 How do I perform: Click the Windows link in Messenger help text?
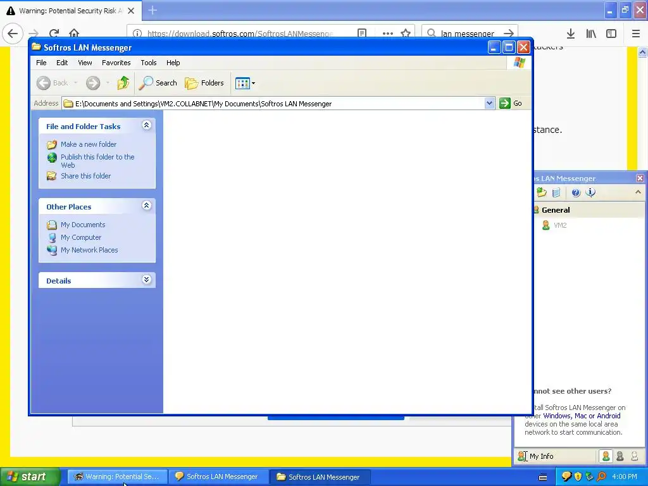coord(557,416)
